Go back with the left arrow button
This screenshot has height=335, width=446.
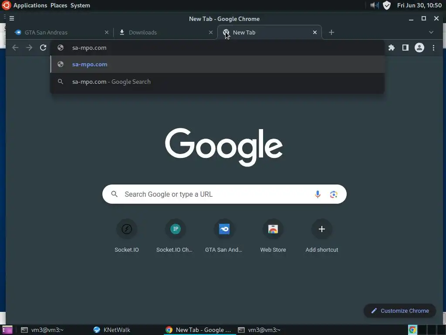click(x=15, y=48)
